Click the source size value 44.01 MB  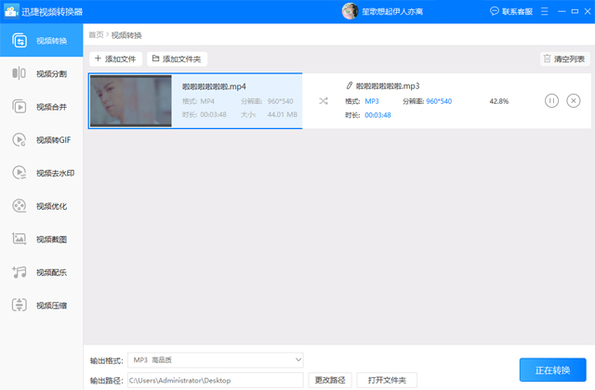coord(282,114)
